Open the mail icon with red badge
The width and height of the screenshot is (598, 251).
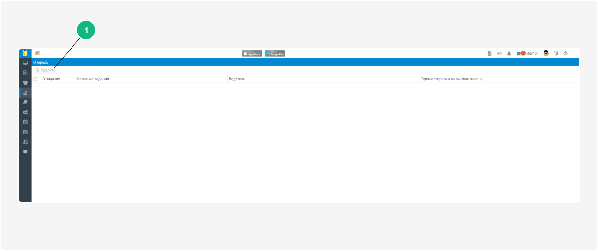521,53
